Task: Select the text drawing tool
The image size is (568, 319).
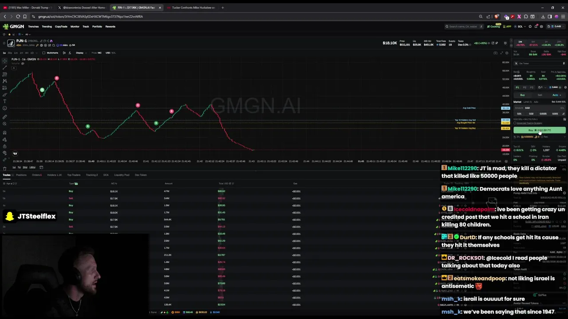Action: tap(4, 101)
